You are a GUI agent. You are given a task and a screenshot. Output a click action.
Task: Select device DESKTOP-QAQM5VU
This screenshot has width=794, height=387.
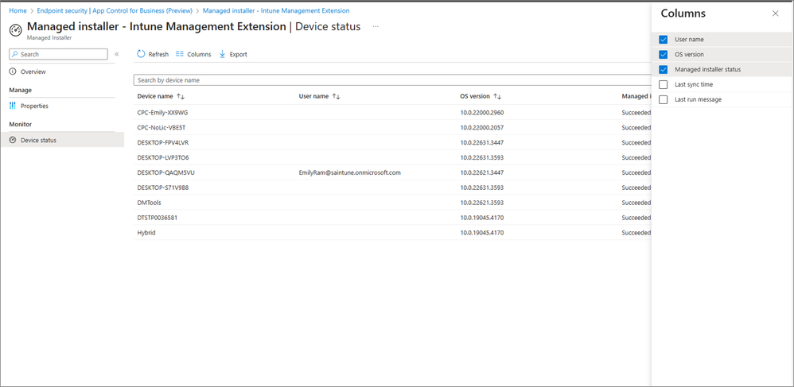(165, 172)
